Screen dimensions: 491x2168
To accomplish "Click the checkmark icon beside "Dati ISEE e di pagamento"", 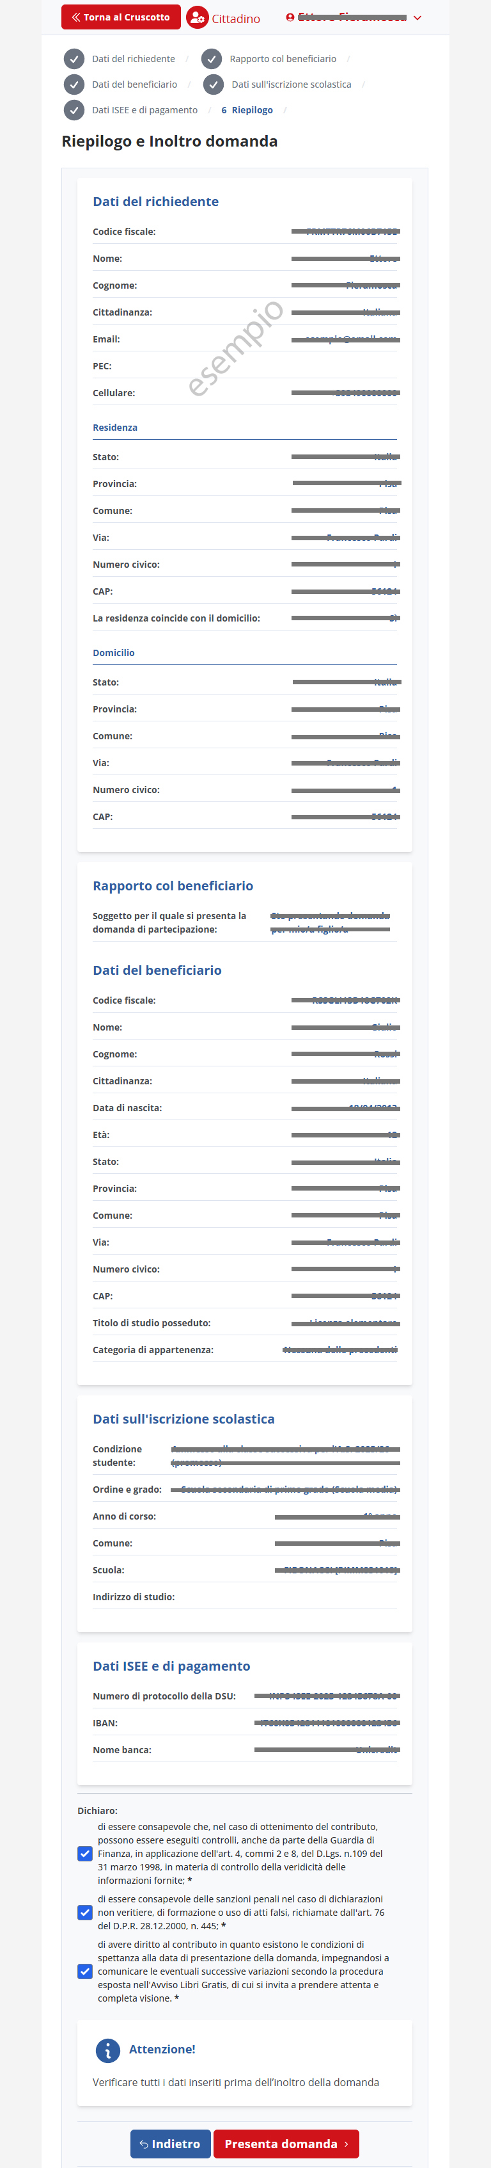I will point(73,109).
